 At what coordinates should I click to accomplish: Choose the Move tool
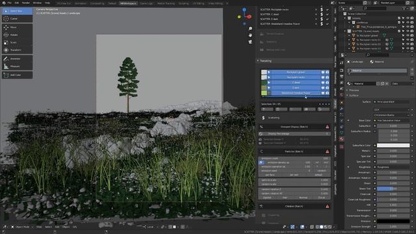point(18,27)
